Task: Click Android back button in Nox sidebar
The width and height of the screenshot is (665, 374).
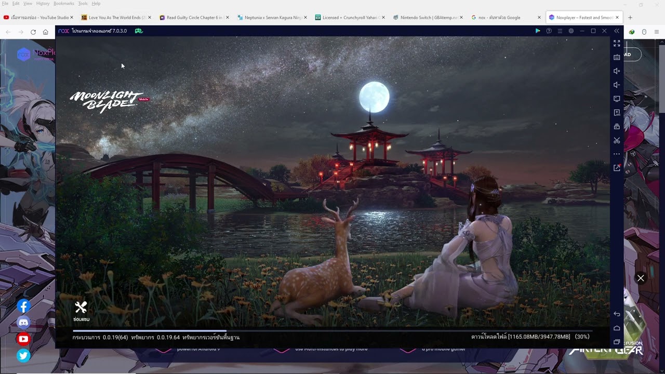Action: point(617,314)
